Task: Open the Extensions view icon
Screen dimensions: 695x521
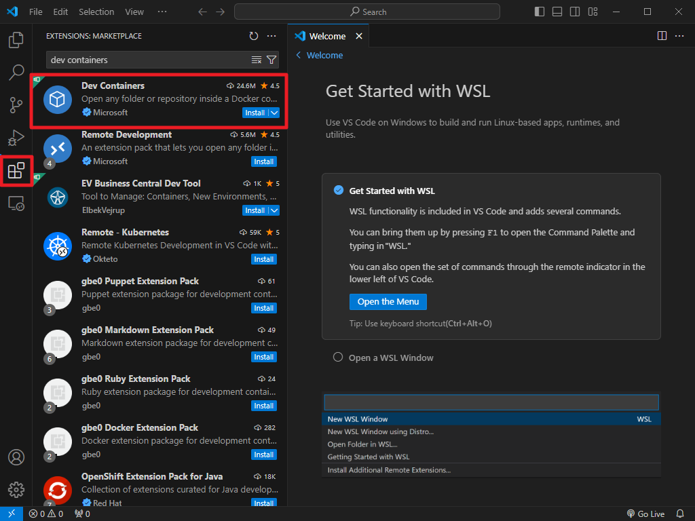Action: [16, 170]
